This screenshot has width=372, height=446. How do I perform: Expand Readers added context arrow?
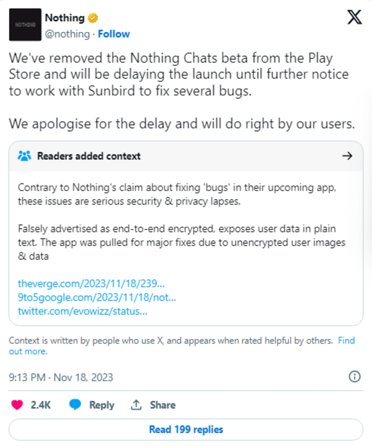(x=347, y=156)
